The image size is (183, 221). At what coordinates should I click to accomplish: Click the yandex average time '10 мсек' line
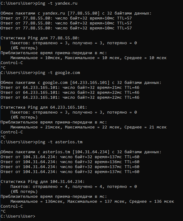point(88,58)
